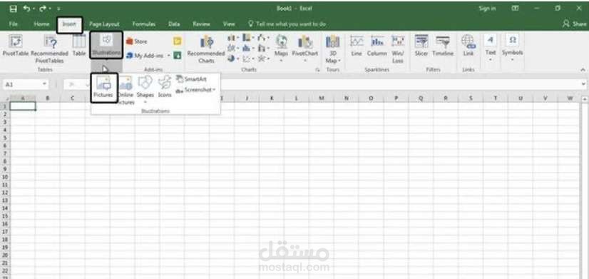Choose Pictures in the Illustrations dropdown
This screenshot has height=279, width=589.
pyautogui.click(x=103, y=88)
